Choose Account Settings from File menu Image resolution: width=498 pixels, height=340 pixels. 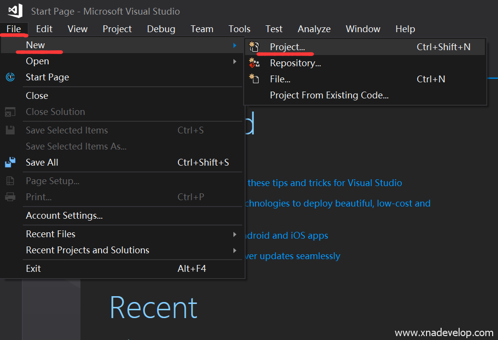tap(64, 215)
